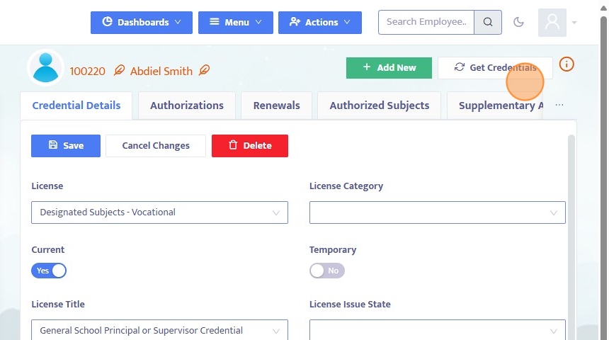Viewport: 609px width, 340px height.
Task: Open the License Category dropdown
Action: 437,212
